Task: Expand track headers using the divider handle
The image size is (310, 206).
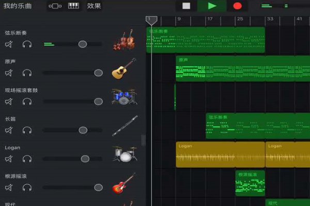Action: click(143, 140)
